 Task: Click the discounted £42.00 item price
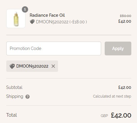(125, 21)
